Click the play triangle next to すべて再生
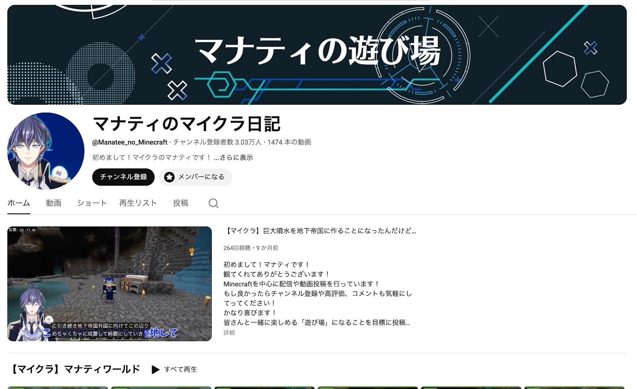The image size is (637, 389). point(156,369)
